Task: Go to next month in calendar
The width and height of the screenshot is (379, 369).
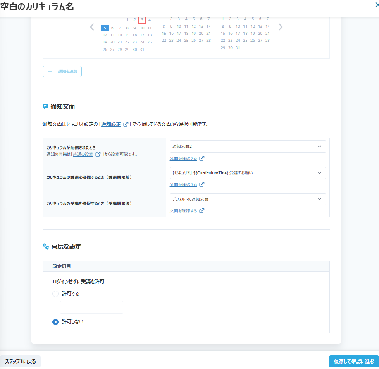Action: tap(281, 27)
